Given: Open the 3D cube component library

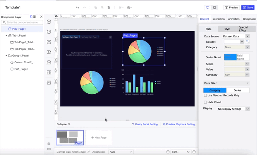Looking at the screenshot, I should 49,22.
